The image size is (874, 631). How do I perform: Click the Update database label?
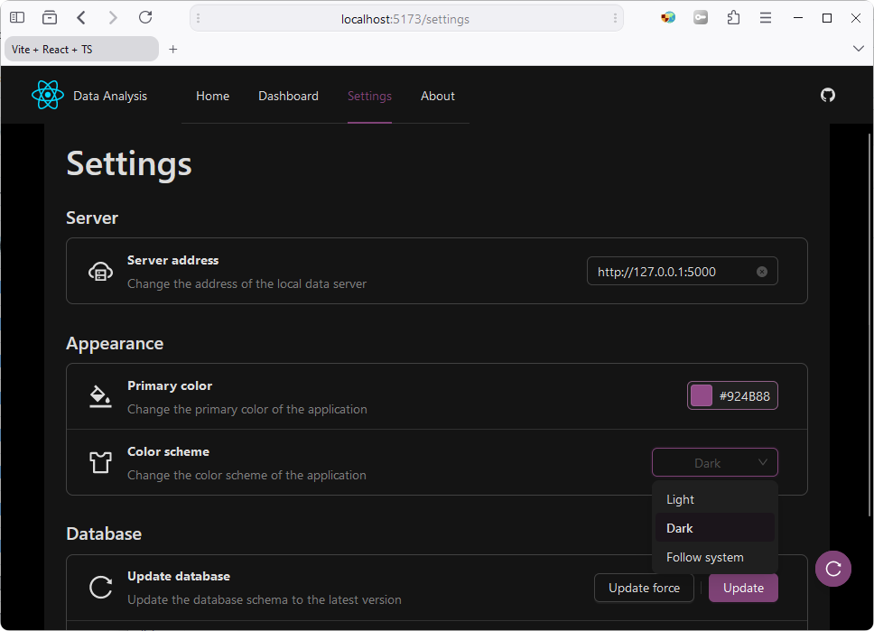coord(179,576)
